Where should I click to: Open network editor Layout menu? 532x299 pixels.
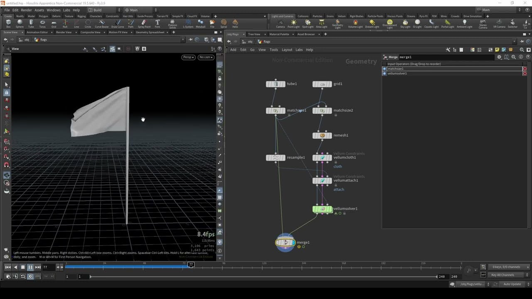click(287, 50)
